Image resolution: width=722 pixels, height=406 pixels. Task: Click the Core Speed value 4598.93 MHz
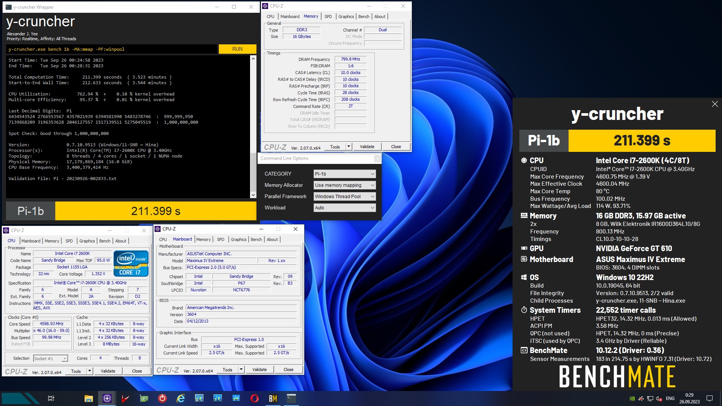(x=52, y=324)
